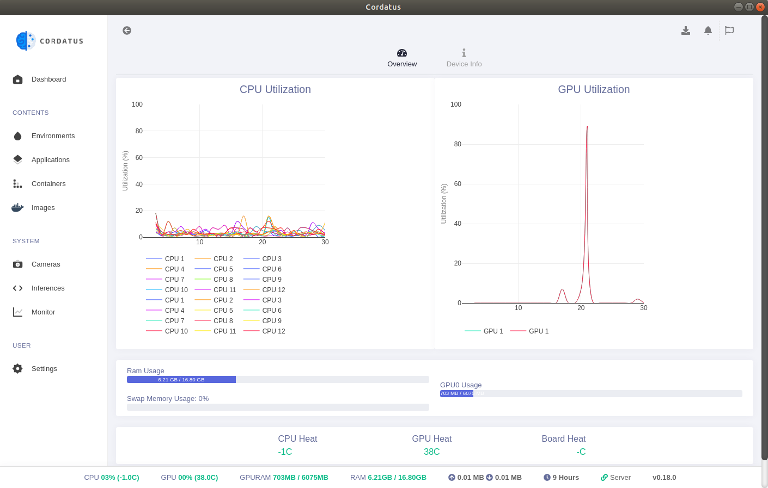
Task: Open Applications via the layers icon
Action: coord(18,160)
